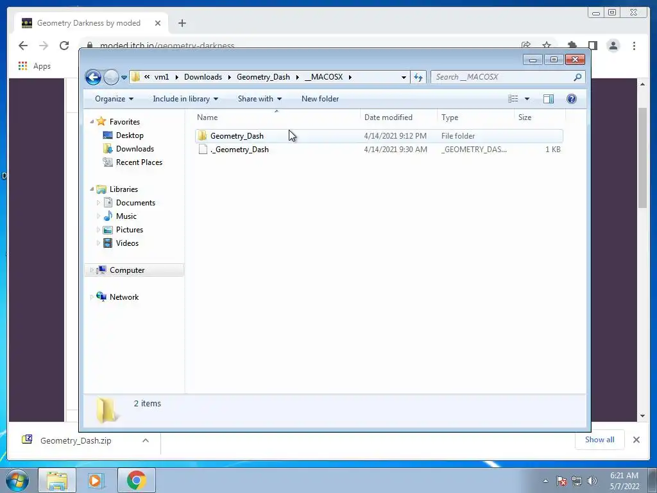Image resolution: width=657 pixels, height=493 pixels.
Task: Open the recent locations dropdown arrow
Action: (x=124, y=77)
